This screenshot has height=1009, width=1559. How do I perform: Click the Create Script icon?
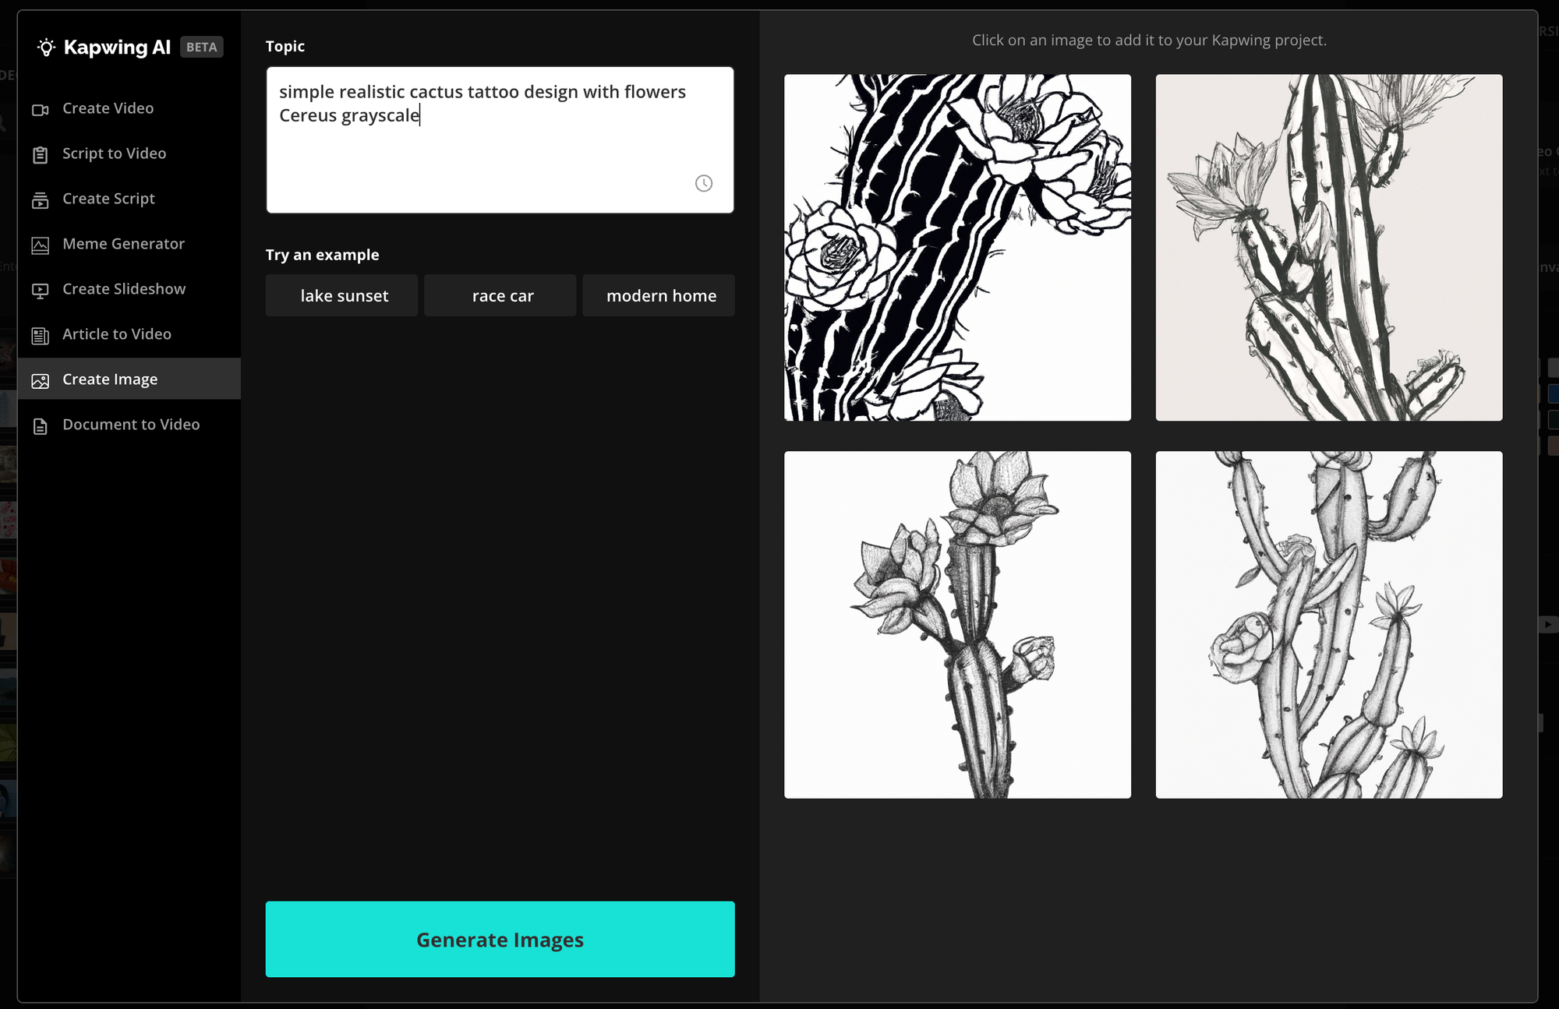point(40,200)
